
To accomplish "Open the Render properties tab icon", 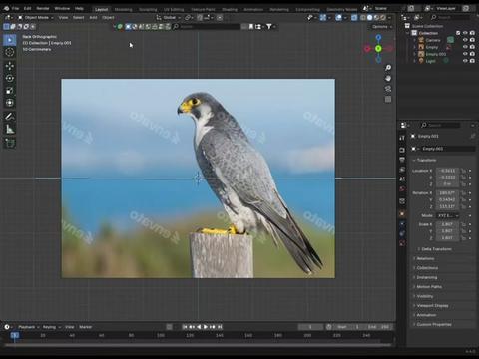I will click(x=402, y=150).
